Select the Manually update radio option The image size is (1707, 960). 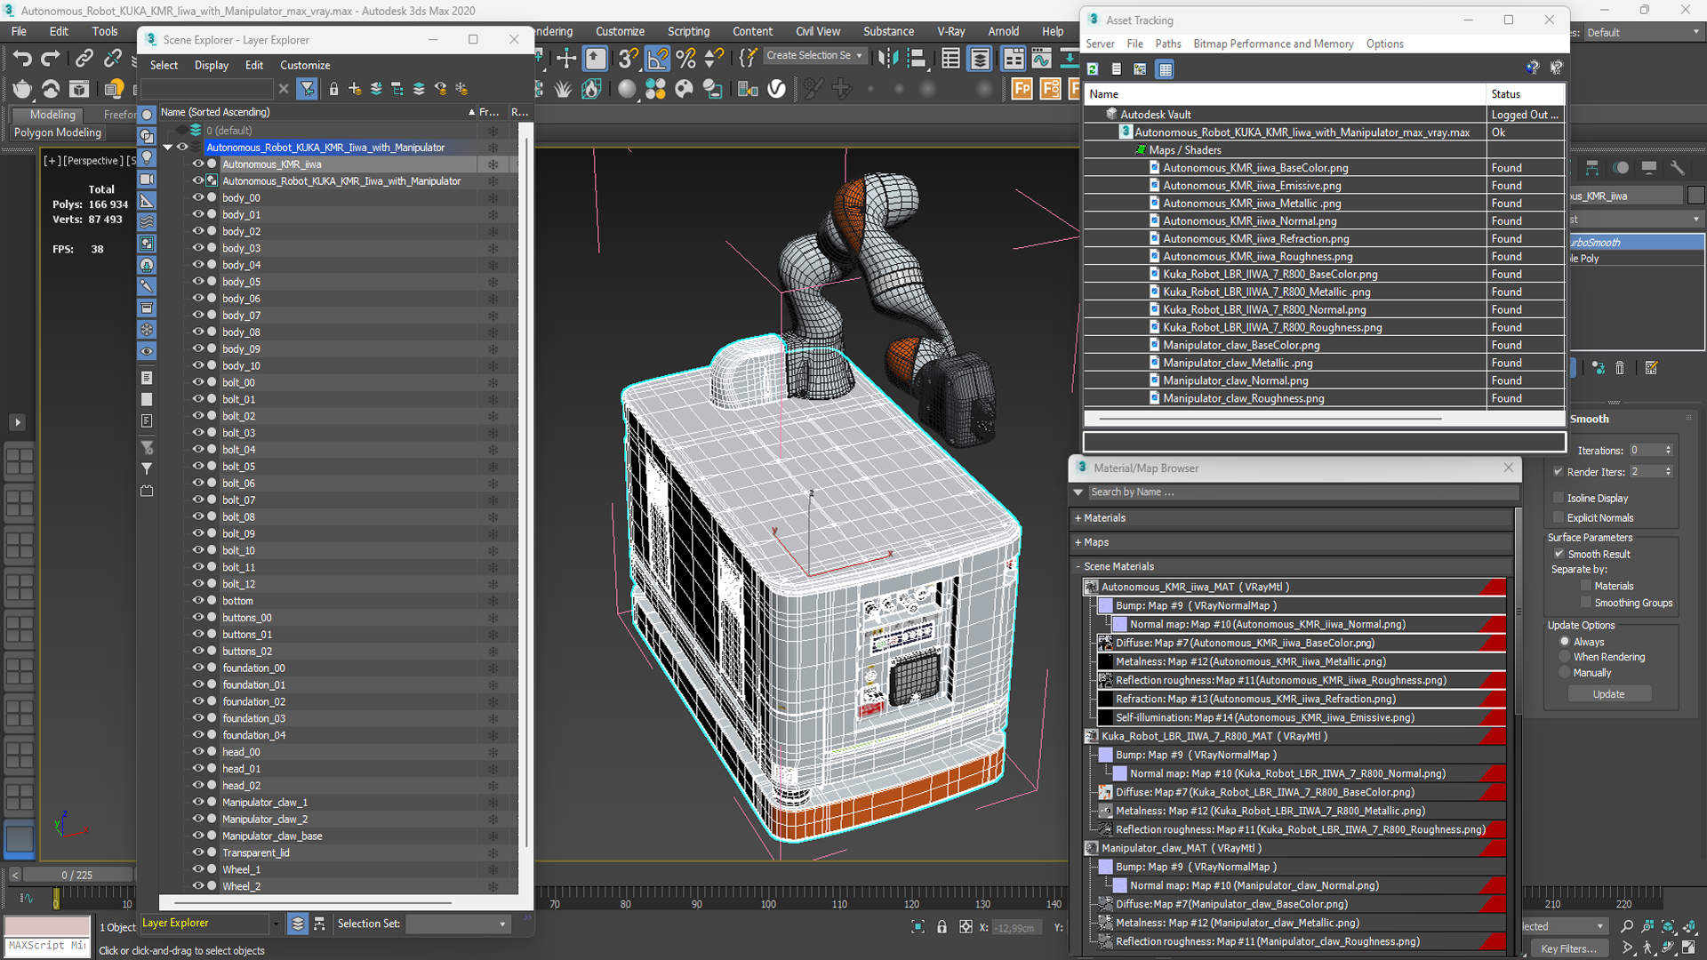1565,673
